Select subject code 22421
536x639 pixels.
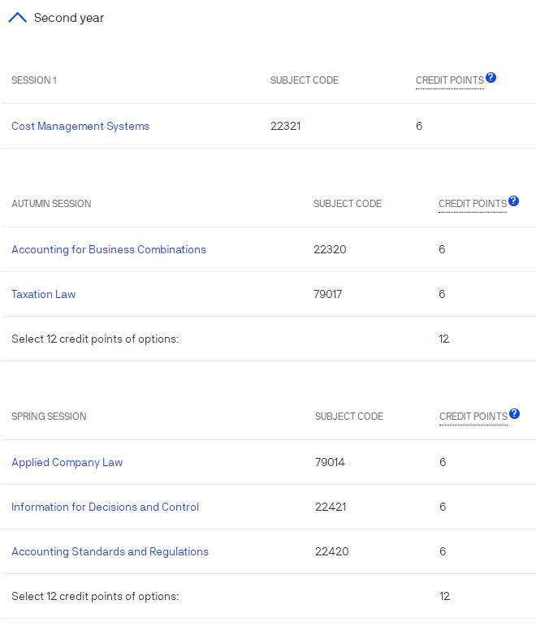click(331, 507)
